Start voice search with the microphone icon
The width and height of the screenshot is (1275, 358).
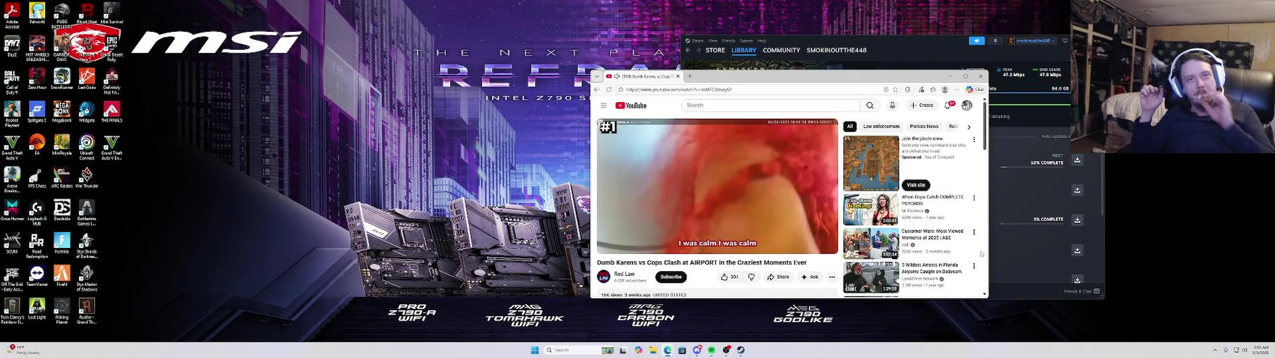[x=892, y=105]
